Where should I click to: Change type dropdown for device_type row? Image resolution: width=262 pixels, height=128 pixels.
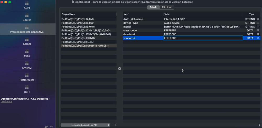pos(258,23)
